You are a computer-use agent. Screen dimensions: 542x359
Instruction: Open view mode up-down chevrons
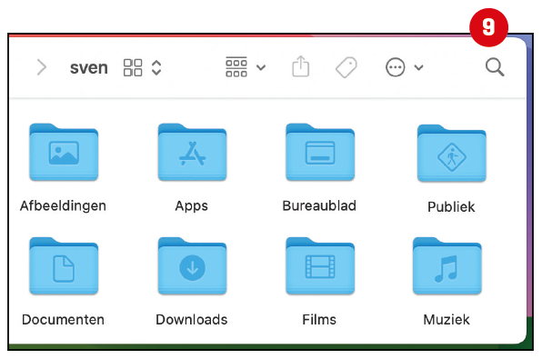156,67
